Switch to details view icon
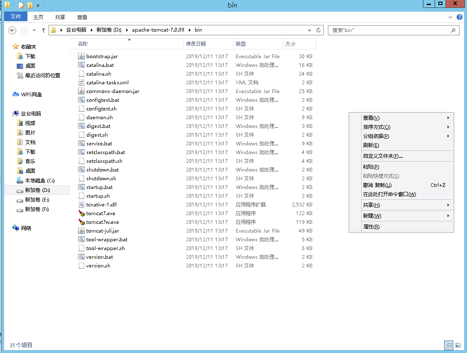Screen dimensions: 467x353 (x=448, y=345)
